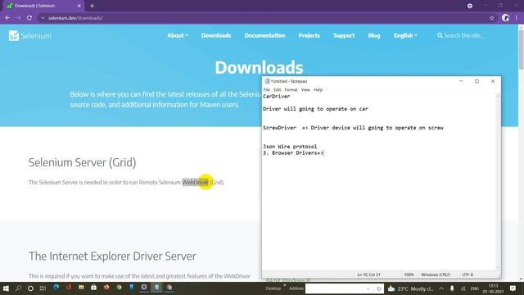Click 'Windows (CRLF)' in Notepad status bar
The image size is (524, 295).
436,275
